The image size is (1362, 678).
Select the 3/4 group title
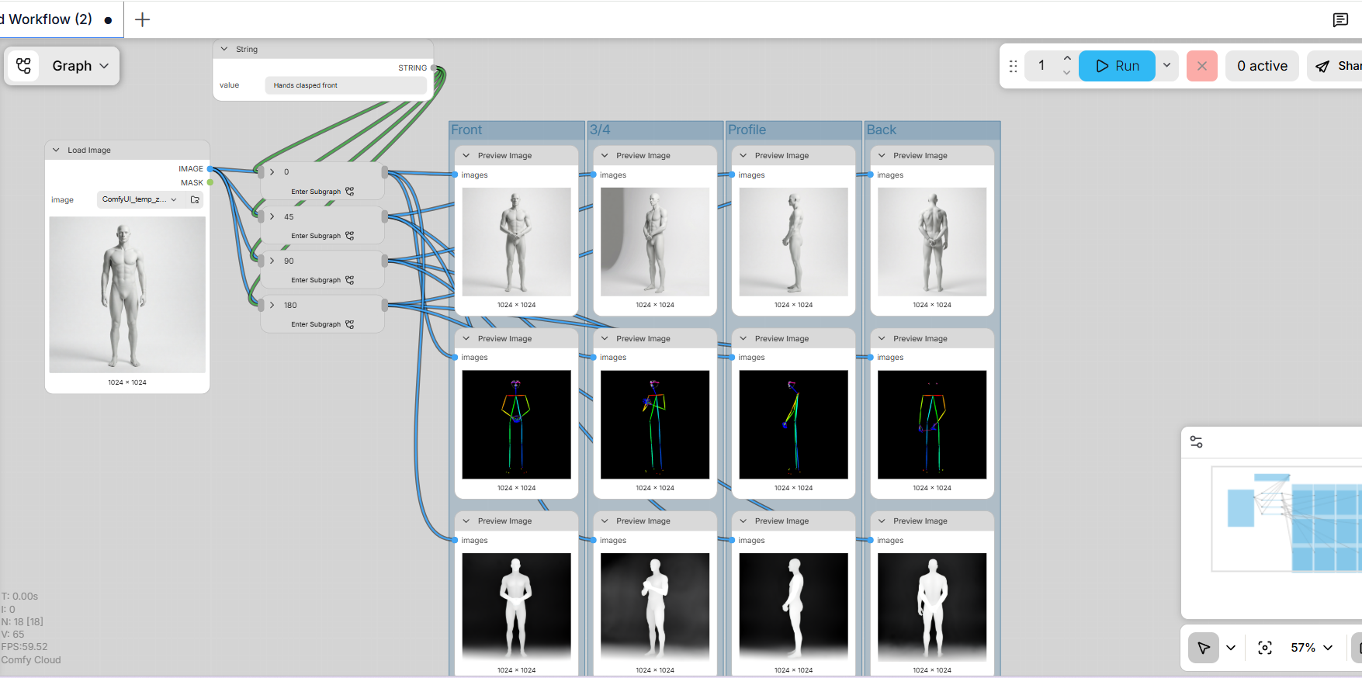600,130
